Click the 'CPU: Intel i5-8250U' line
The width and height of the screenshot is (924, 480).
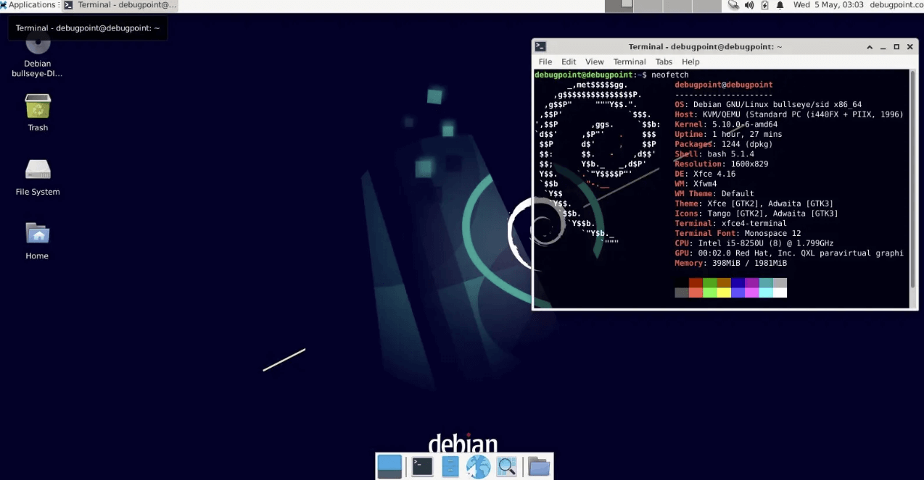(754, 243)
